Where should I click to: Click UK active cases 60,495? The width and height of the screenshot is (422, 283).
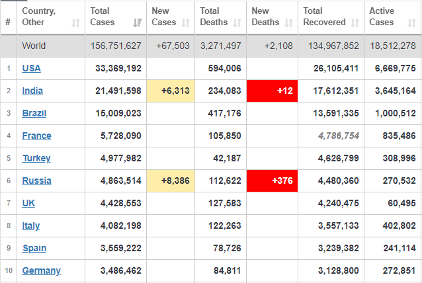(x=401, y=203)
